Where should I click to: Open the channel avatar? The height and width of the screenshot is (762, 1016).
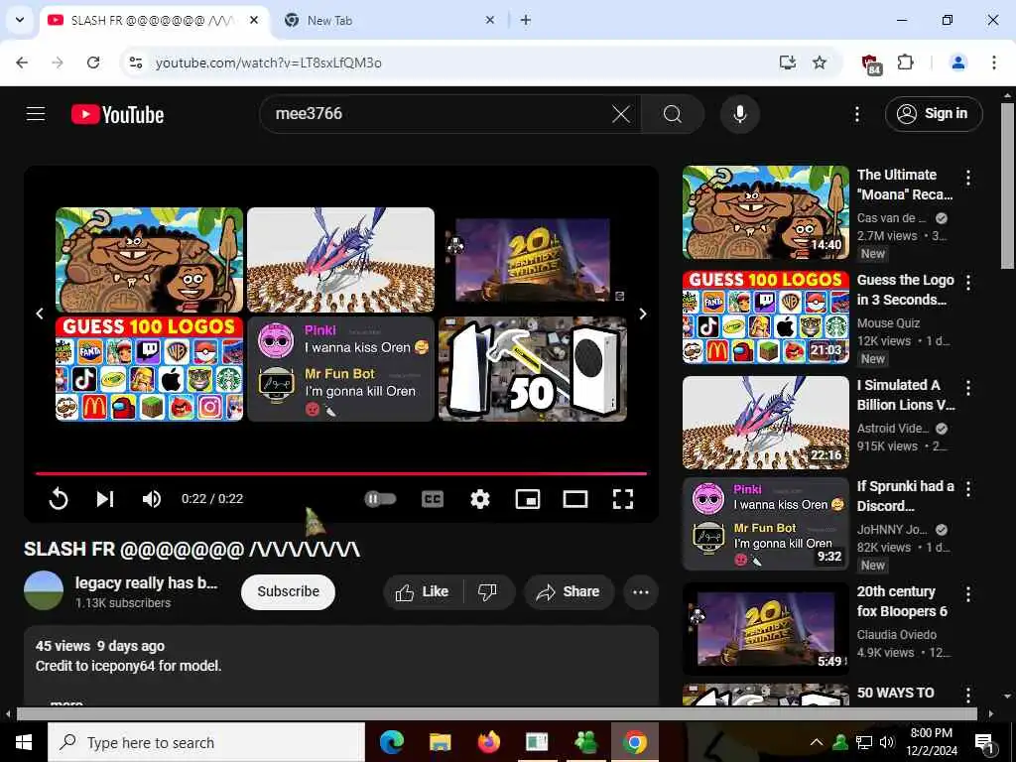pos(44,590)
